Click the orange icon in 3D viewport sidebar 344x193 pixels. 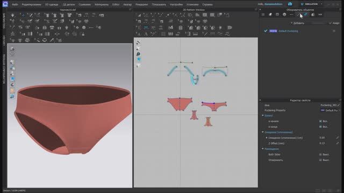click(12, 90)
